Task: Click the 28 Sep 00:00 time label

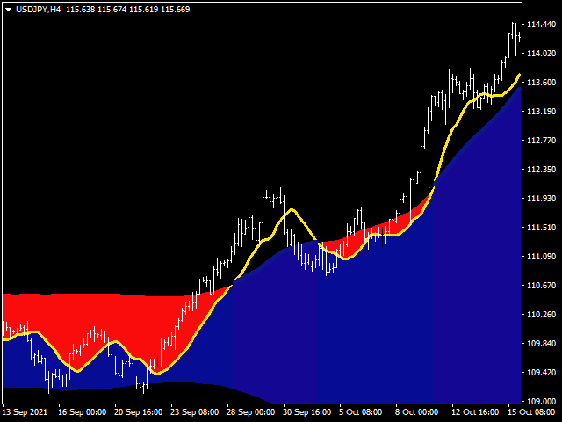Action: (x=250, y=412)
